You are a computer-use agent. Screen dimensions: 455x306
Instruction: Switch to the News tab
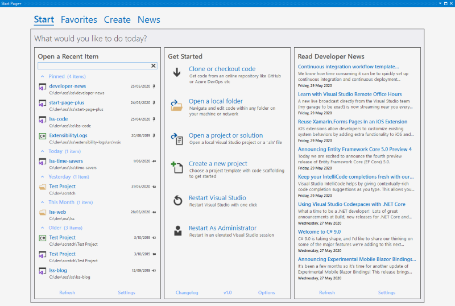coord(149,19)
